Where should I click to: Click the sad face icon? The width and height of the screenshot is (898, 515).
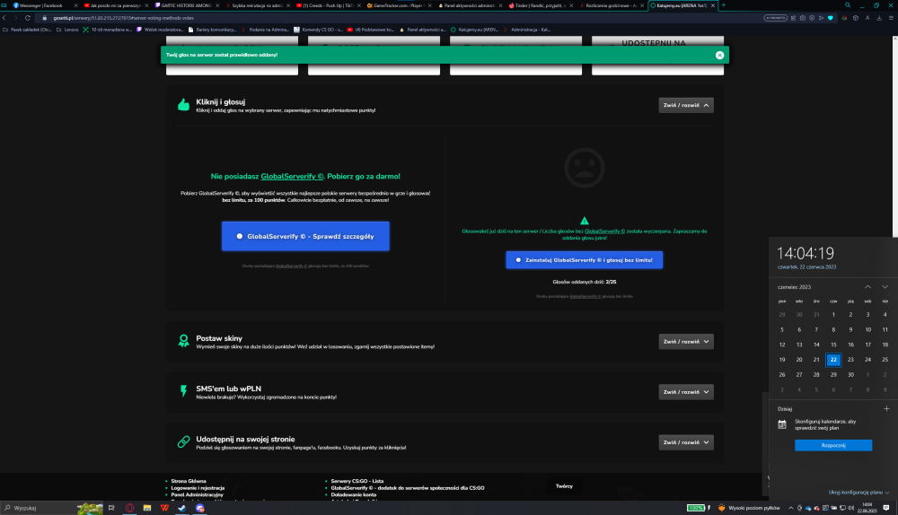click(x=585, y=168)
